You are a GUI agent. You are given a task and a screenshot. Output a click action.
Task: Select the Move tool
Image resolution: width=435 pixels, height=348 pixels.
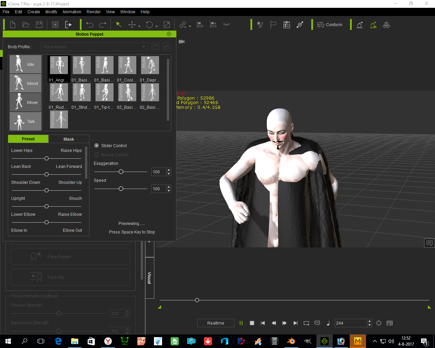(132, 25)
